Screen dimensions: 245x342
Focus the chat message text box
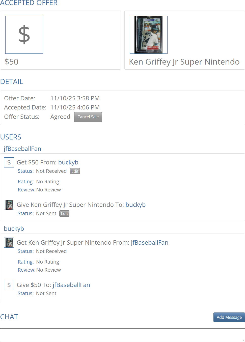121,335
